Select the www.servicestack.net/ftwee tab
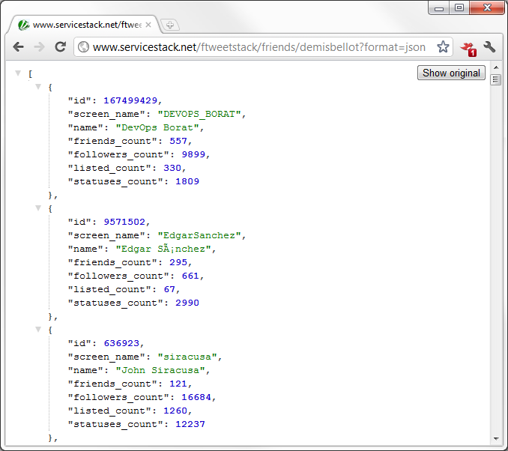Image resolution: width=508 pixels, height=451 pixels. click(84, 25)
